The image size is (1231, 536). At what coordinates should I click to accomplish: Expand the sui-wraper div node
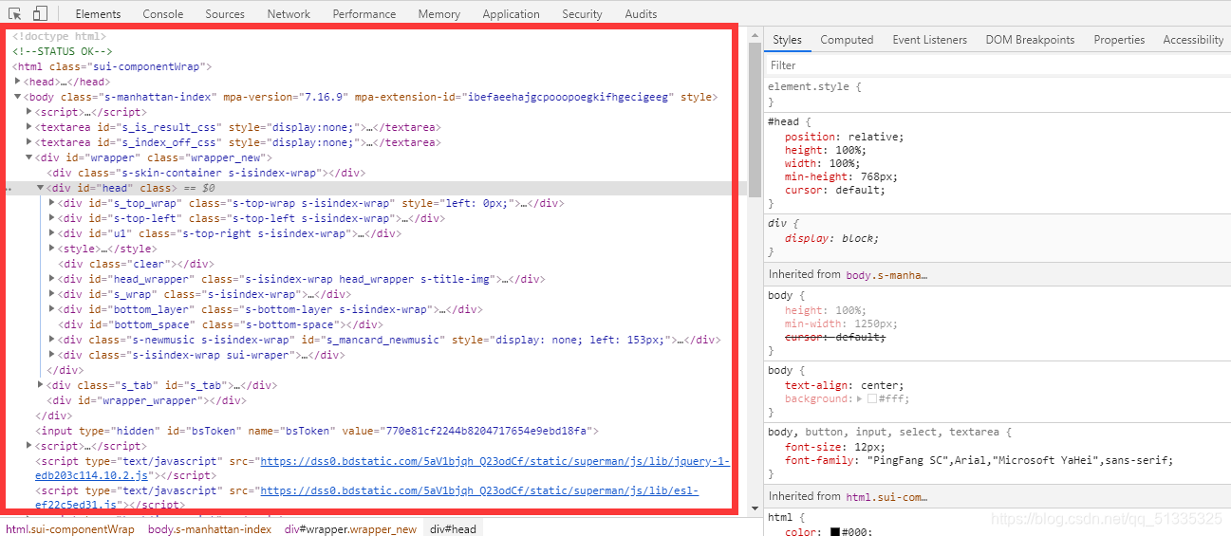click(x=52, y=355)
